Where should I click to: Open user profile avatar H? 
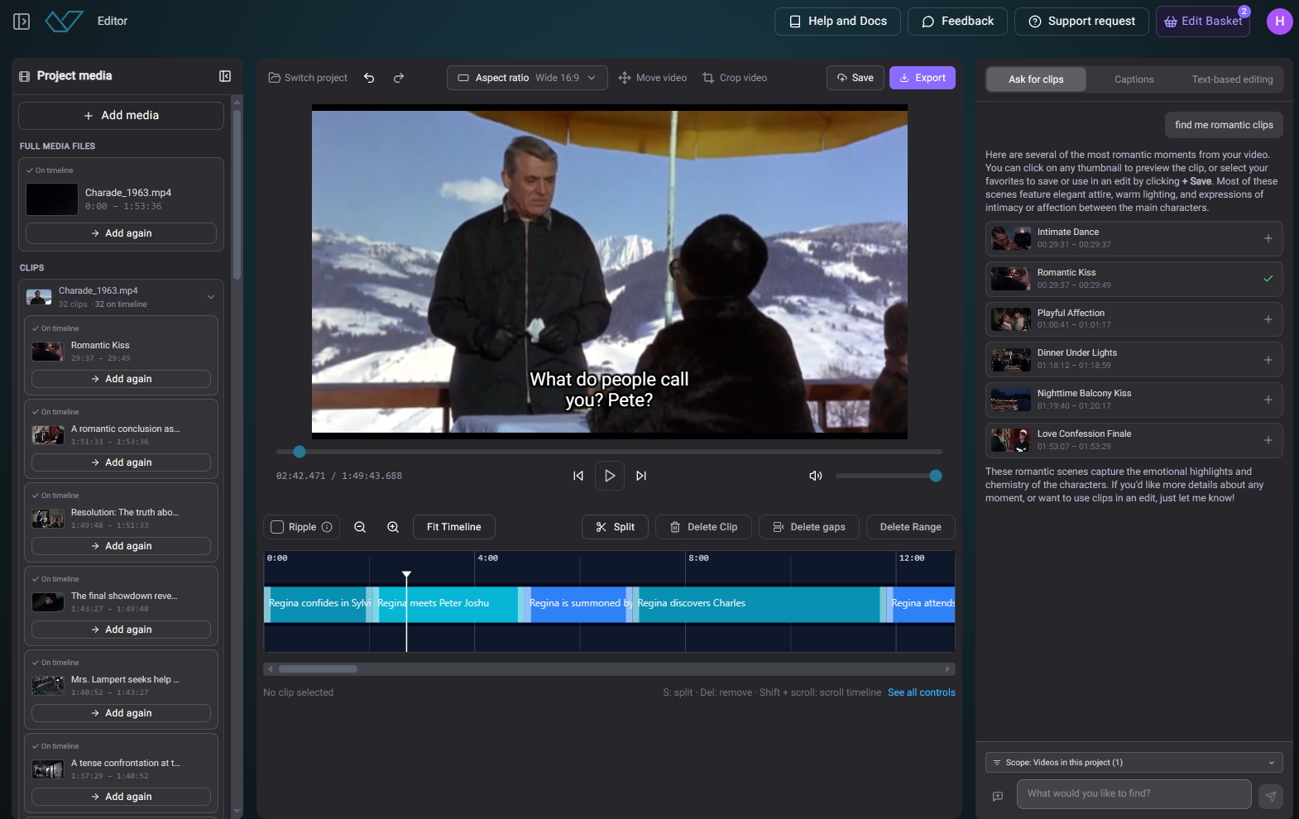[1280, 22]
